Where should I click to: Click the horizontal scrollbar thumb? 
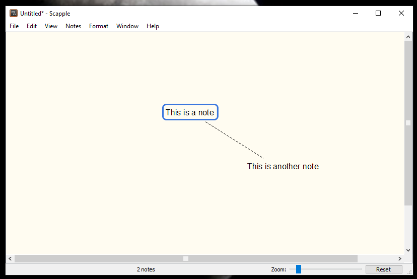[185, 258]
